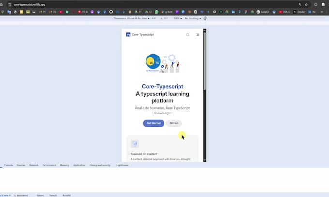
Task: Open the Lighthouse tab
Action: [122, 165]
